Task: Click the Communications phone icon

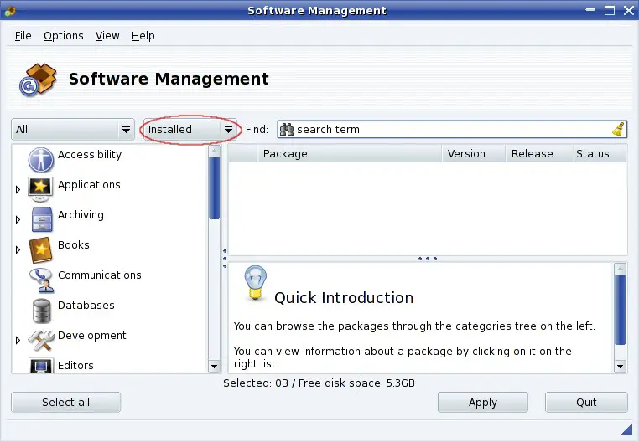Action: [x=41, y=280]
